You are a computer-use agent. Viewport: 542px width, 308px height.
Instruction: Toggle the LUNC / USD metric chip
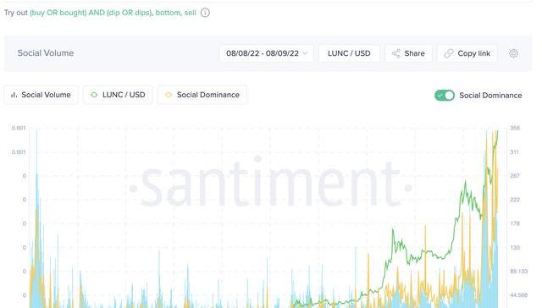118,95
